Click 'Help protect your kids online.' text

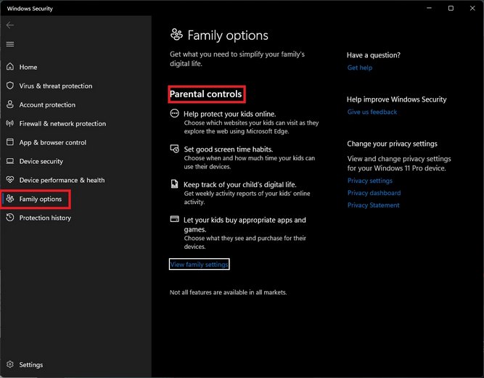point(229,114)
